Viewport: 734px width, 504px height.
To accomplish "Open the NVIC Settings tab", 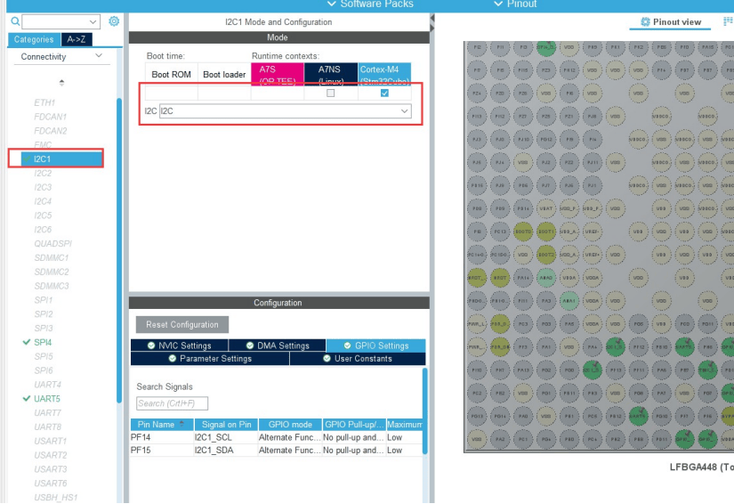I will click(180, 345).
